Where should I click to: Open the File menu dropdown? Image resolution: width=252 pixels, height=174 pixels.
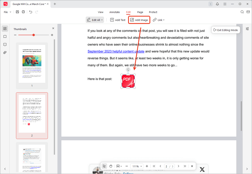coord(8,12)
